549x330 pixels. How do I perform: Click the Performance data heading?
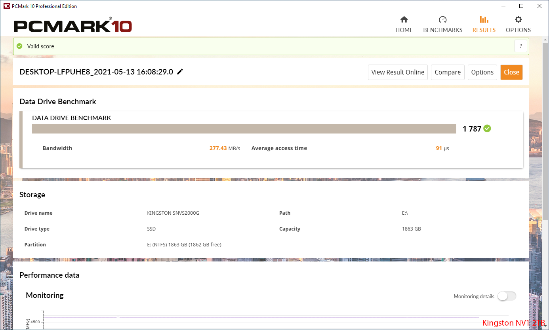[50, 275]
